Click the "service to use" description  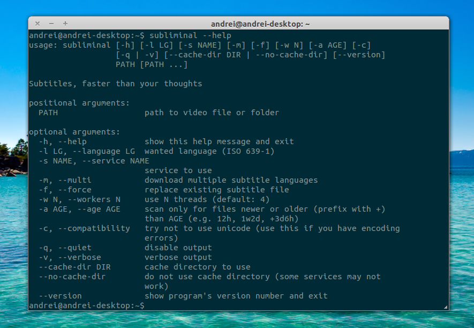[178, 170]
